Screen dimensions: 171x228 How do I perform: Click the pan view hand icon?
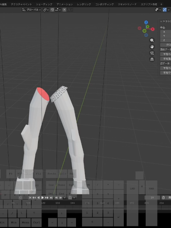click(152, 47)
